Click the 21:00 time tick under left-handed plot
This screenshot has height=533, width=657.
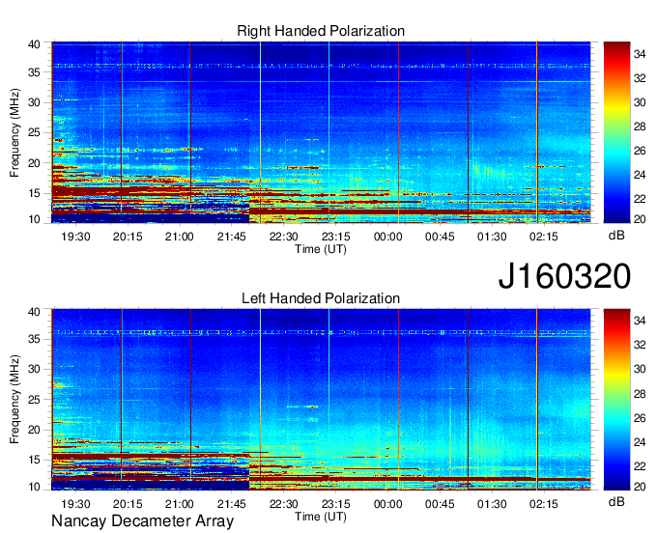pos(180,504)
